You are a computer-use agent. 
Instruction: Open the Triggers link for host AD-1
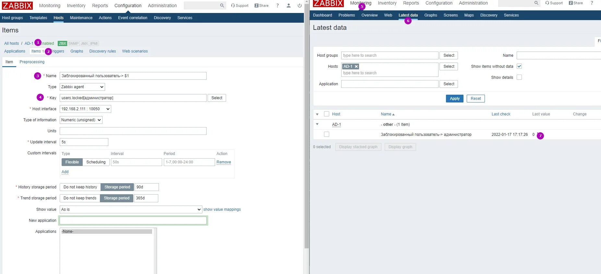tap(58, 51)
